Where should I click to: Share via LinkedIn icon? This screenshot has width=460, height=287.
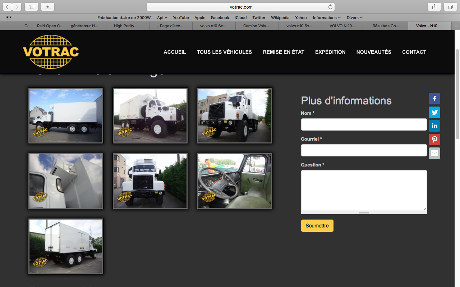click(434, 126)
